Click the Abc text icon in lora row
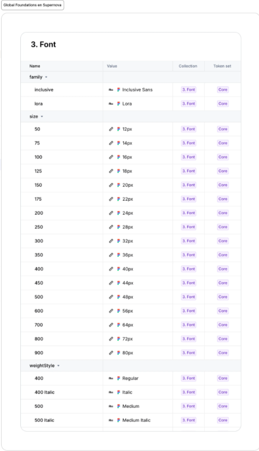The width and height of the screenshot is (259, 451). (x=111, y=104)
